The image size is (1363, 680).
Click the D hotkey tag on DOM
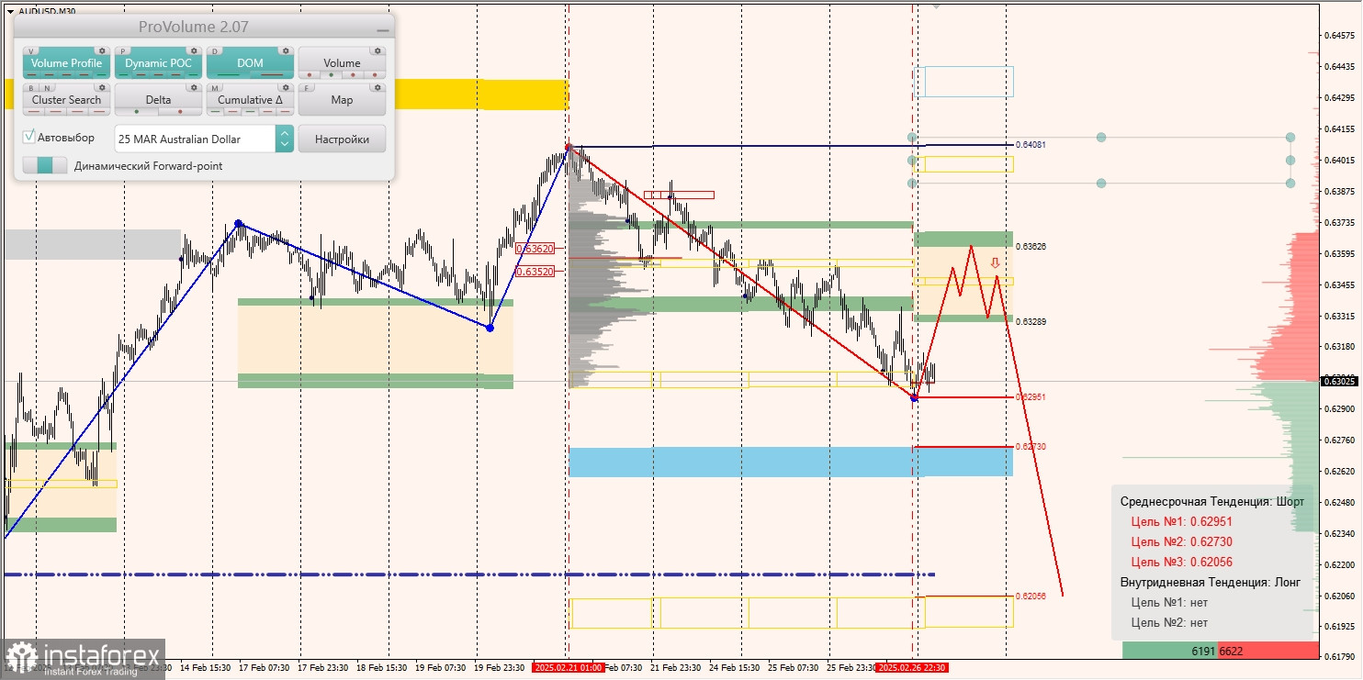216,51
